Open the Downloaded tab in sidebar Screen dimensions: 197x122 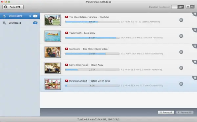(x=20, y=23)
